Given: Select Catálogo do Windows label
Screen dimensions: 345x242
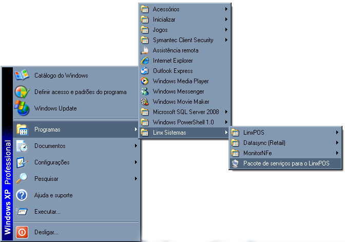Looking at the screenshot, I should (x=61, y=76).
